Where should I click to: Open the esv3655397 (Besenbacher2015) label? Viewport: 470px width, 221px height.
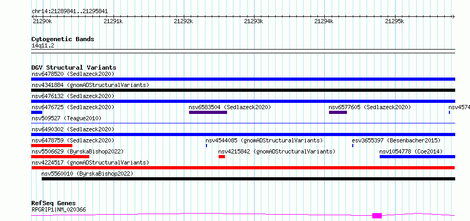click(x=396, y=140)
